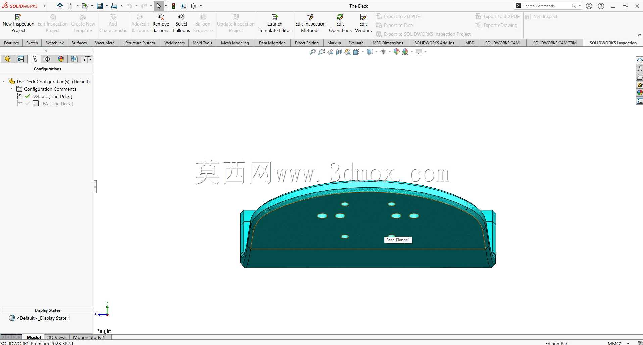Screen dimensions: 643x345
Task: Open the Design Library task pane tab
Action: pyautogui.click(x=640, y=68)
